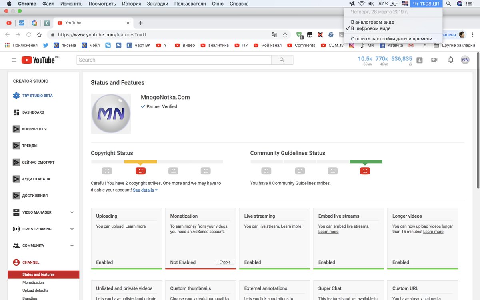
Task: Click the Chrome address bar URL
Action: 102,35
